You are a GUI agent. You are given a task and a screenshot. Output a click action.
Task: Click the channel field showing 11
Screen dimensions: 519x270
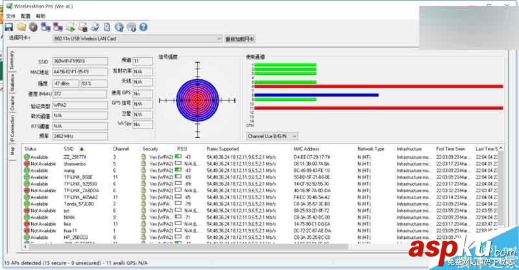coord(143,61)
